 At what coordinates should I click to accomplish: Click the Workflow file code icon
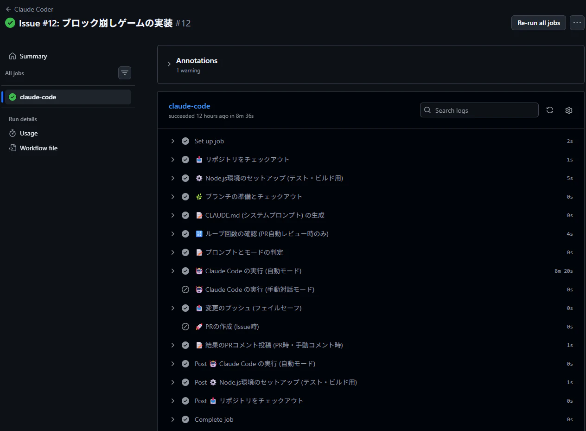[13, 148]
